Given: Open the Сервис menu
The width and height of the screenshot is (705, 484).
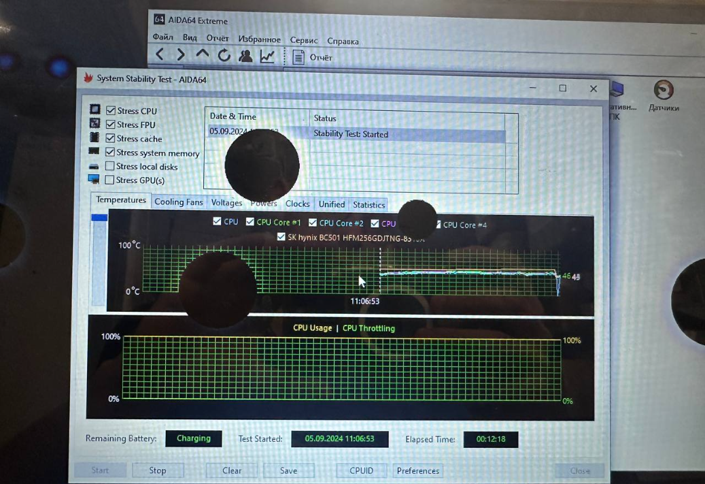Looking at the screenshot, I should 304,40.
